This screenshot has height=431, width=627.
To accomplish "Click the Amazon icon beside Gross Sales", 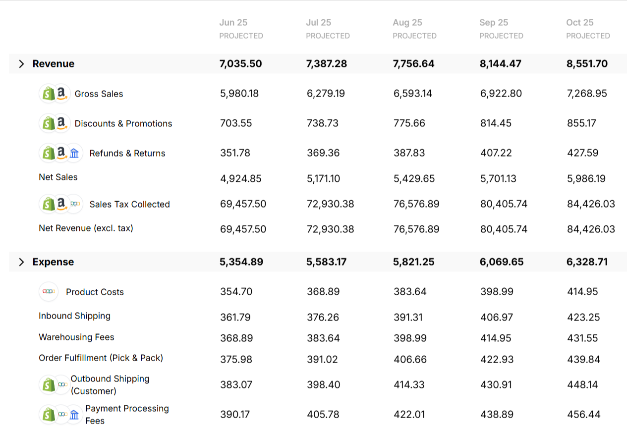I will [61, 94].
